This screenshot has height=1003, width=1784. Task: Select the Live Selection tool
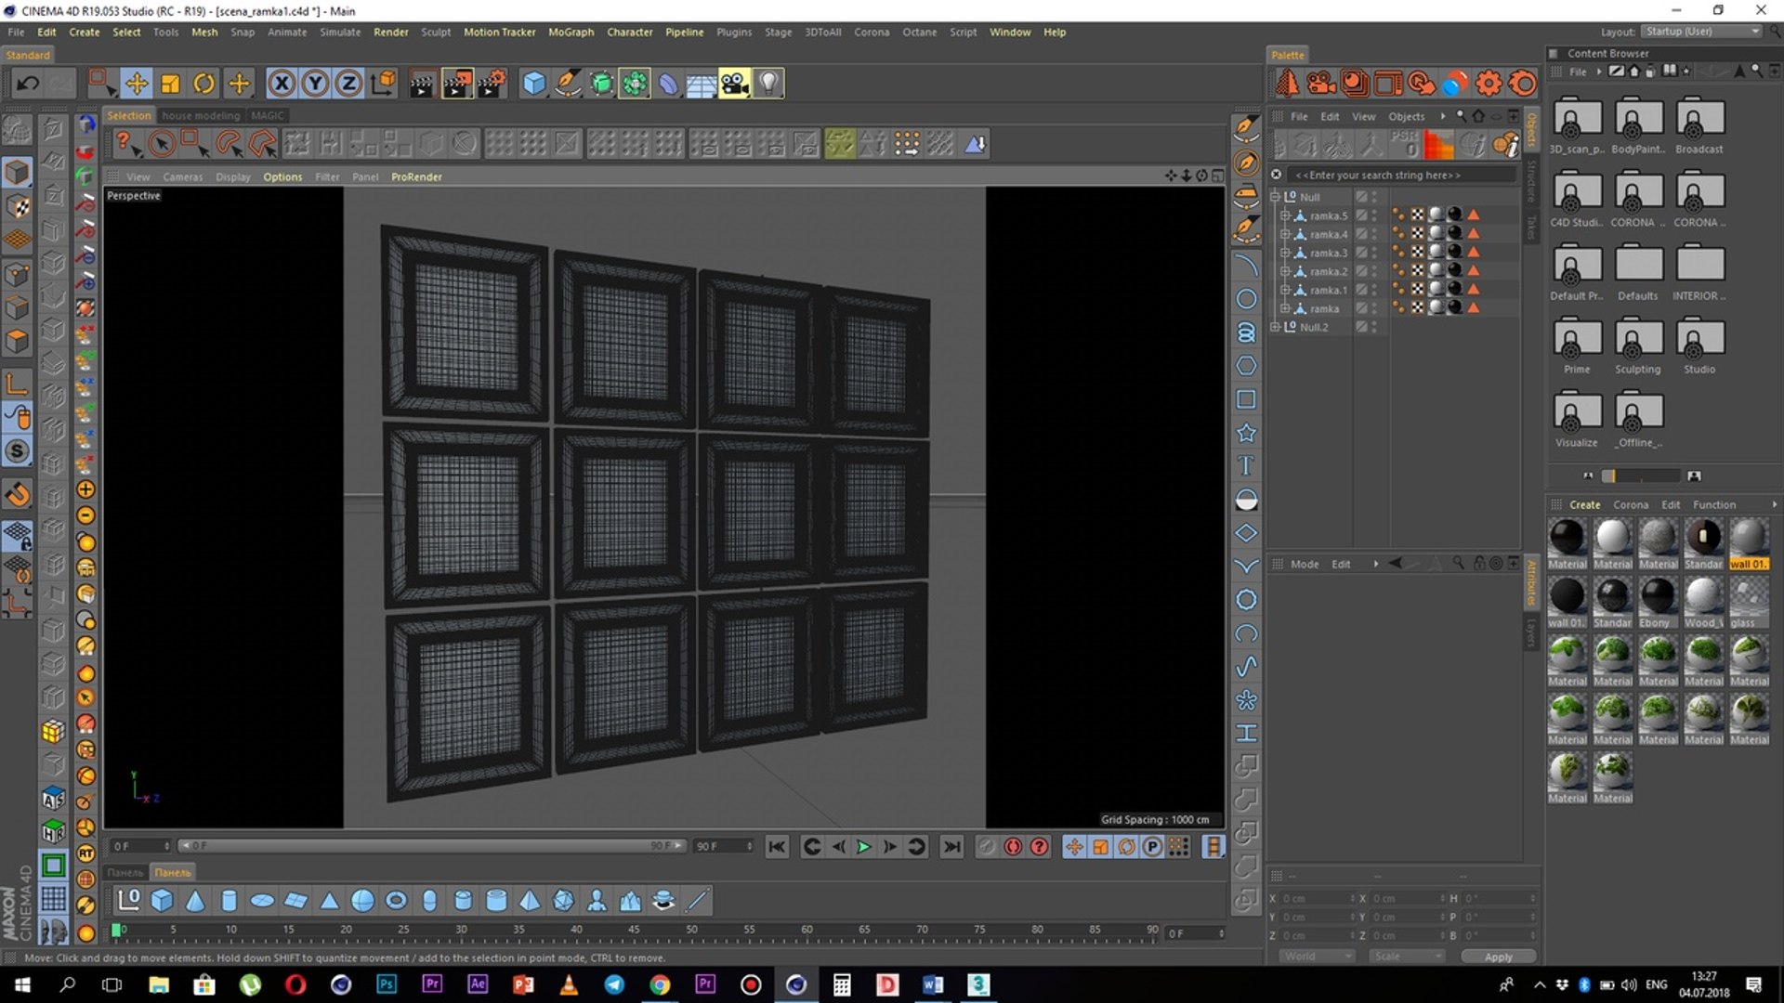coord(162,144)
